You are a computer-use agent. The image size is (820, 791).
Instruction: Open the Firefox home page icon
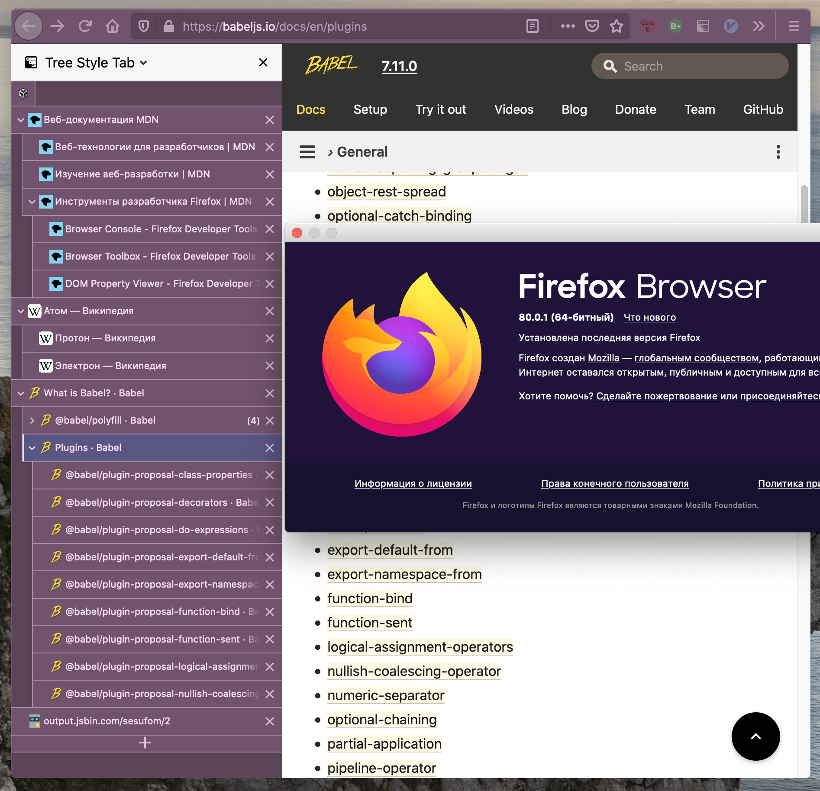click(113, 26)
